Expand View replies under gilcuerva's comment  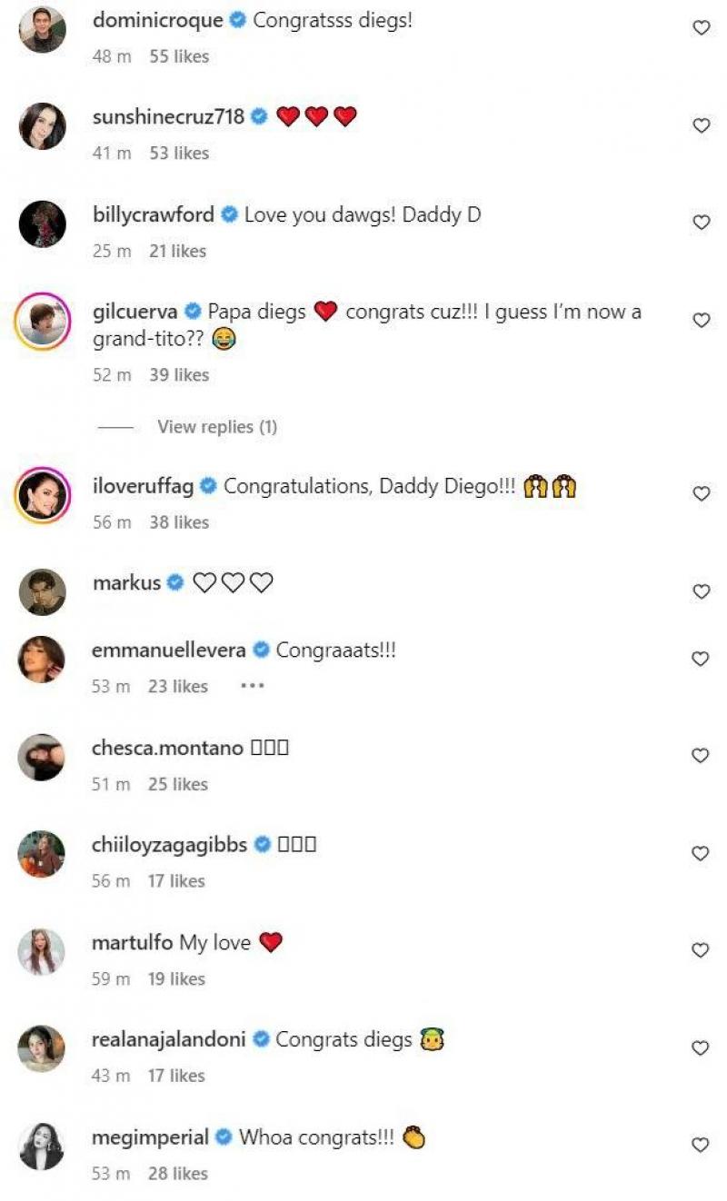tap(216, 427)
